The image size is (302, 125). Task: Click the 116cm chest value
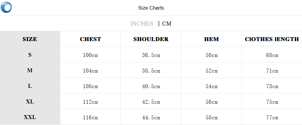[90, 118]
